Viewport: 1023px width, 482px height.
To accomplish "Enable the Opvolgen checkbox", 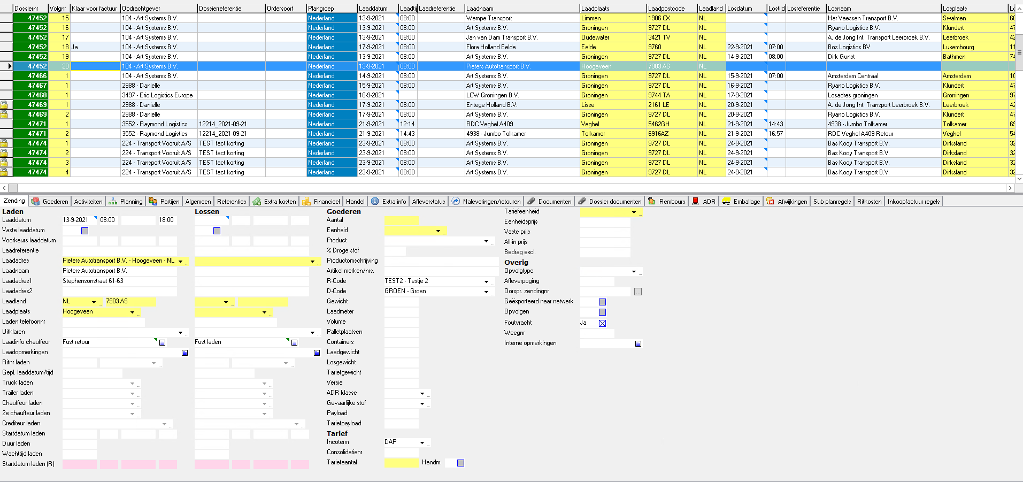I will [x=602, y=312].
